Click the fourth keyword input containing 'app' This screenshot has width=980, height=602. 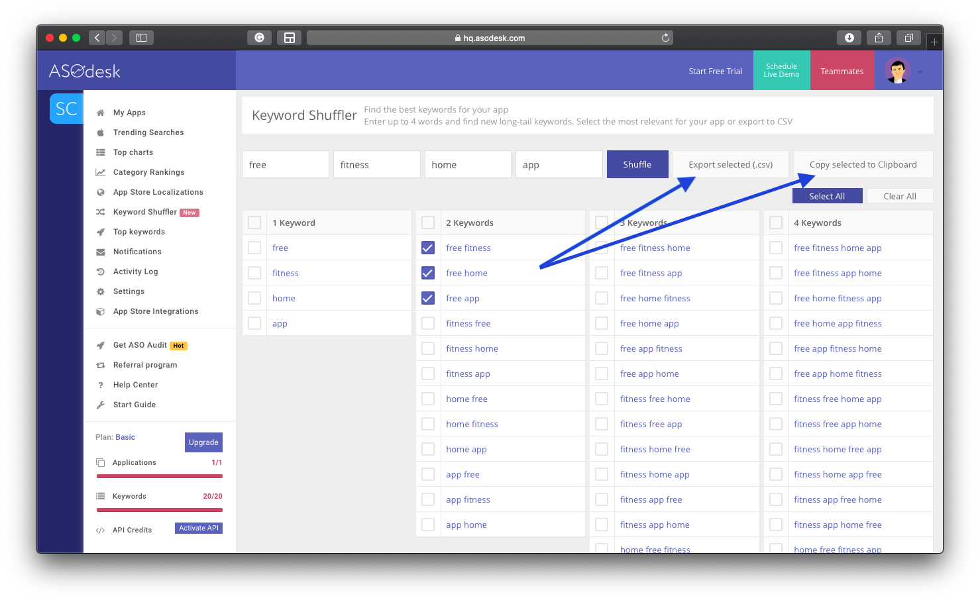click(x=559, y=164)
